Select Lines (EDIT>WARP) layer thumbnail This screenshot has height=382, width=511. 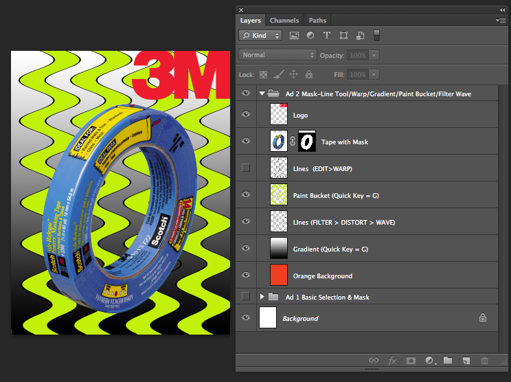click(x=279, y=168)
